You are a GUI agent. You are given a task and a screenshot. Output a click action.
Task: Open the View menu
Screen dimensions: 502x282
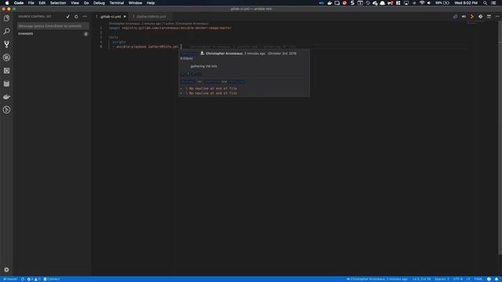pyautogui.click(x=75, y=3)
